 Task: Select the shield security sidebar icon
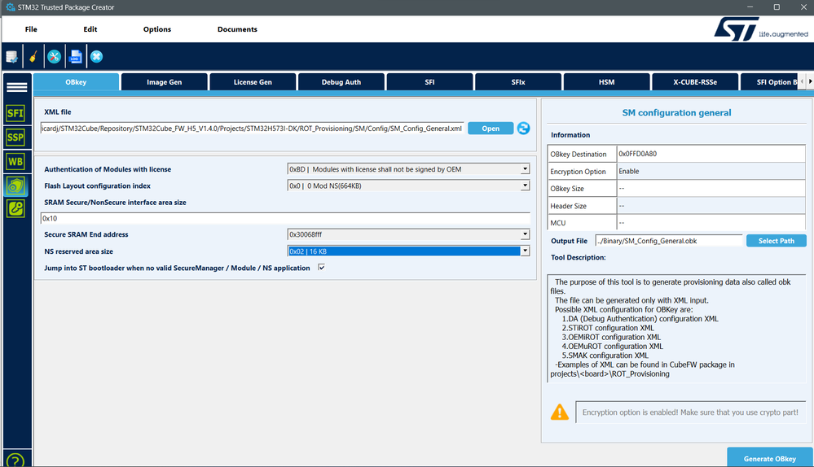click(x=15, y=185)
